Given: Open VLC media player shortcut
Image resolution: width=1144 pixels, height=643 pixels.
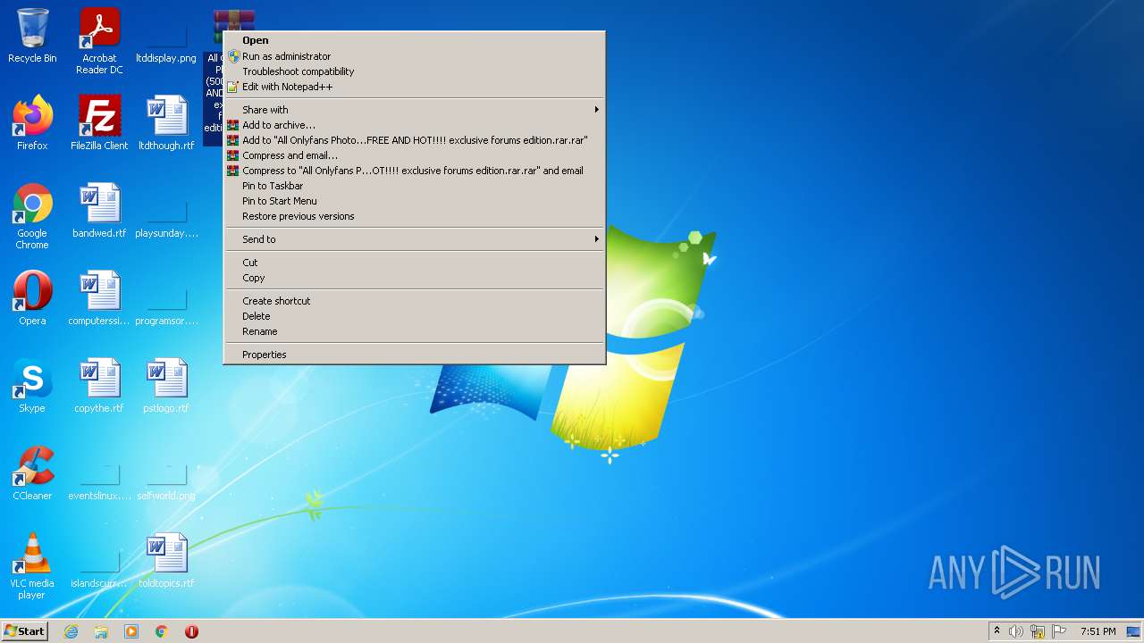Looking at the screenshot, I should coord(32,566).
